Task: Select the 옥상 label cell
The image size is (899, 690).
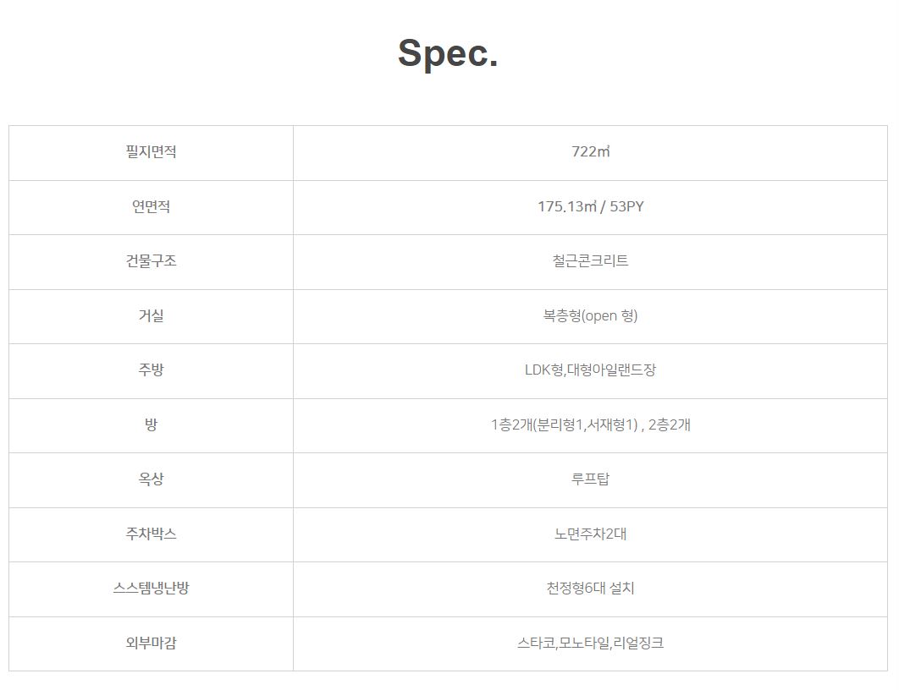Action: pyautogui.click(x=151, y=479)
